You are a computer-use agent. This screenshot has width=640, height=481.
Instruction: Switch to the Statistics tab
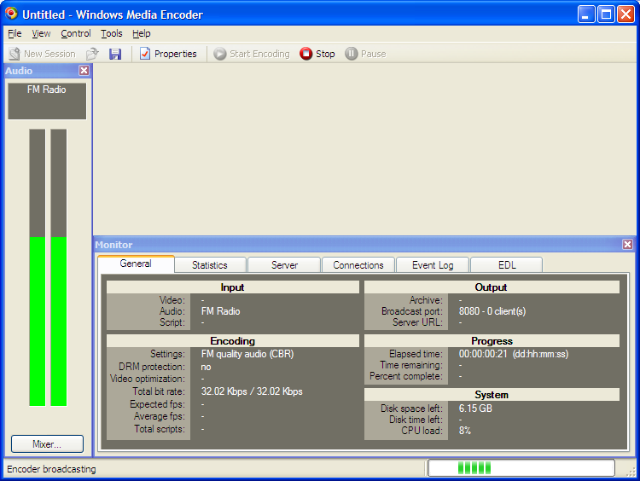click(x=210, y=265)
